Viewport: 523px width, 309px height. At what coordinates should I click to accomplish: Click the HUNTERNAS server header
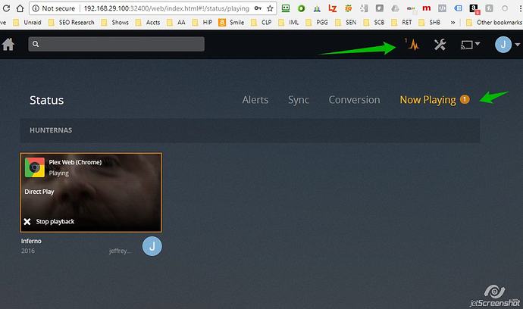[250, 130]
